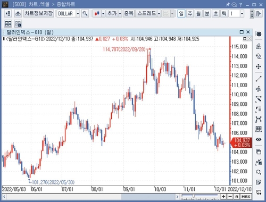Open the DATA table view icon
This screenshot has width=266, height=202.
[259, 129]
